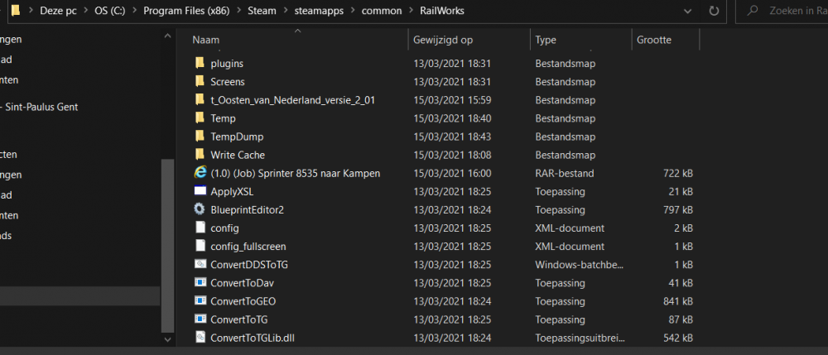
Task: Expand the chevron after steamapps breadcrumb
Action: click(x=354, y=12)
